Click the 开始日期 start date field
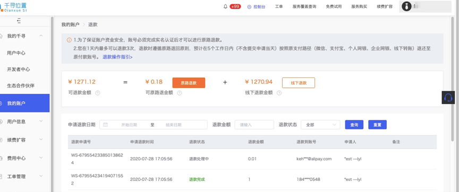Viewport: 459px width, 192px height. tap(129, 125)
